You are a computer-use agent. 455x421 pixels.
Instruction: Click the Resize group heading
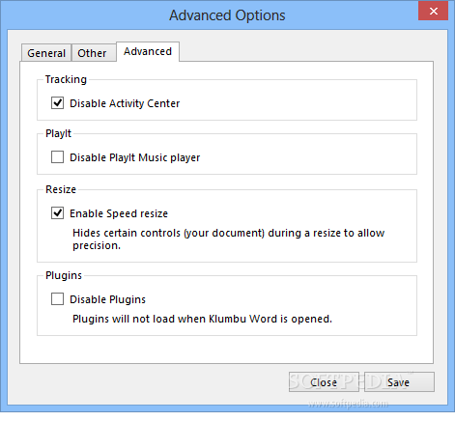click(x=61, y=189)
